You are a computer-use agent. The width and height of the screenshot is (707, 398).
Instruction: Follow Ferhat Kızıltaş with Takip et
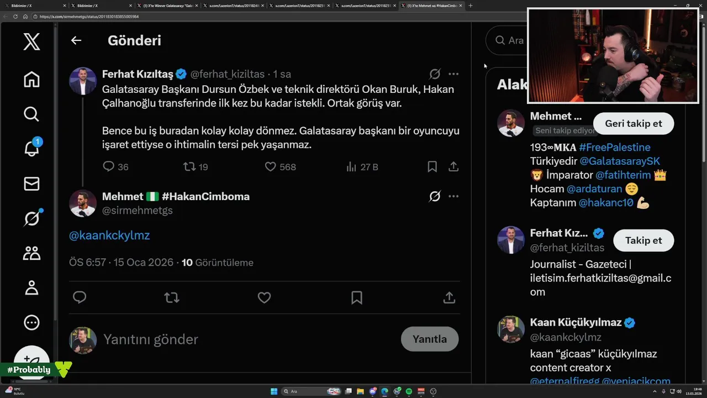pos(643,240)
